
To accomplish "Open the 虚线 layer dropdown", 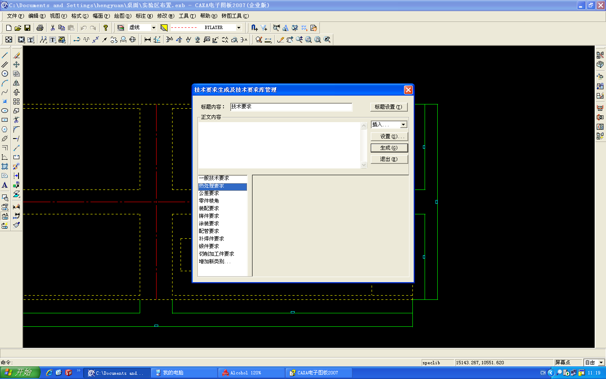I will click(x=154, y=28).
